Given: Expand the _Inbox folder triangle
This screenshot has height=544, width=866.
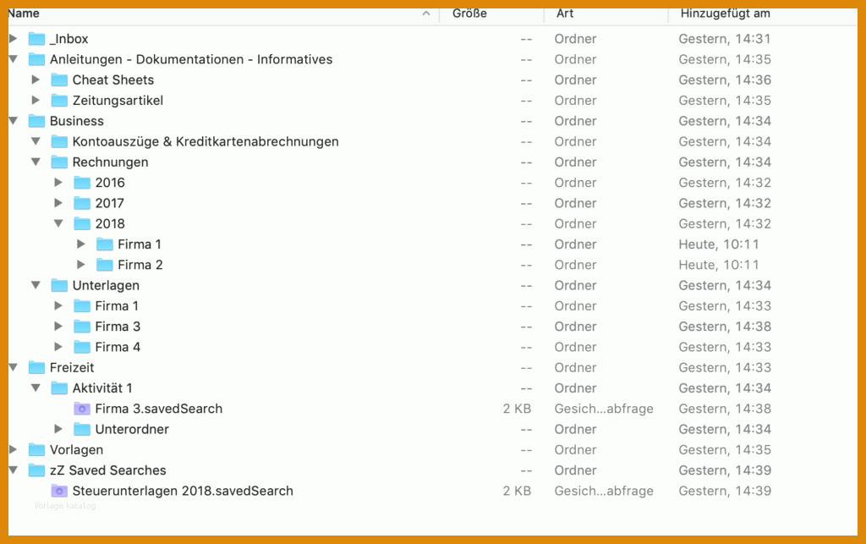Looking at the screenshot, I should coord(14,39).
